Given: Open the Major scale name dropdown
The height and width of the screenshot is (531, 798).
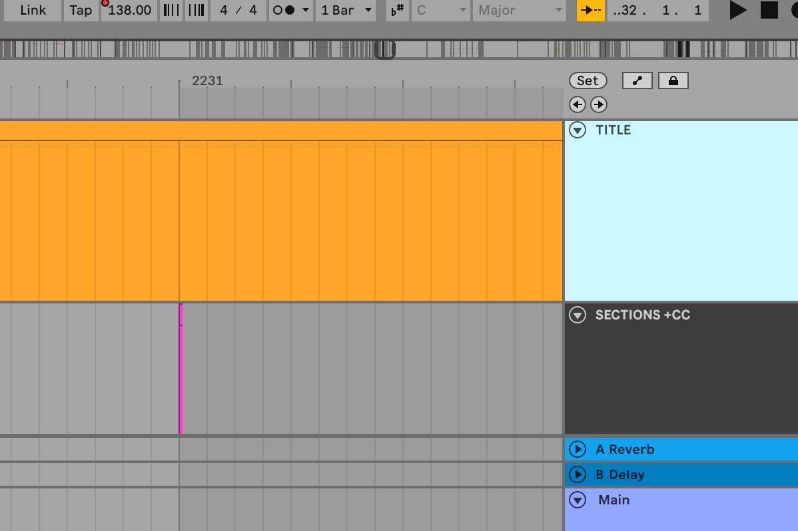Looking at the screenshot, I should pos(520,10).
